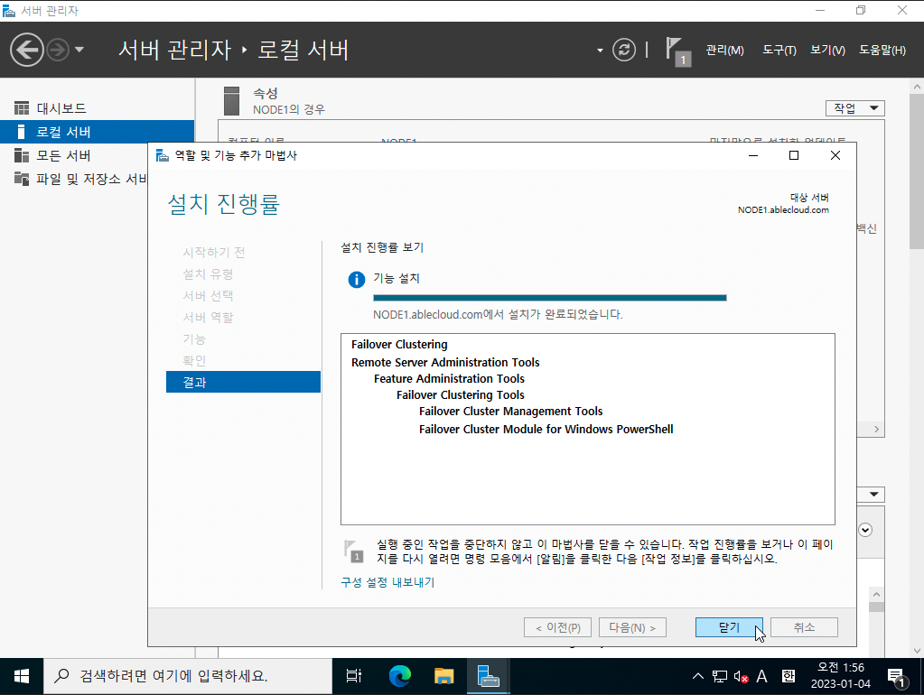
Task: Open the 구성 설정 내보내기 link
Action: point(387,582)
